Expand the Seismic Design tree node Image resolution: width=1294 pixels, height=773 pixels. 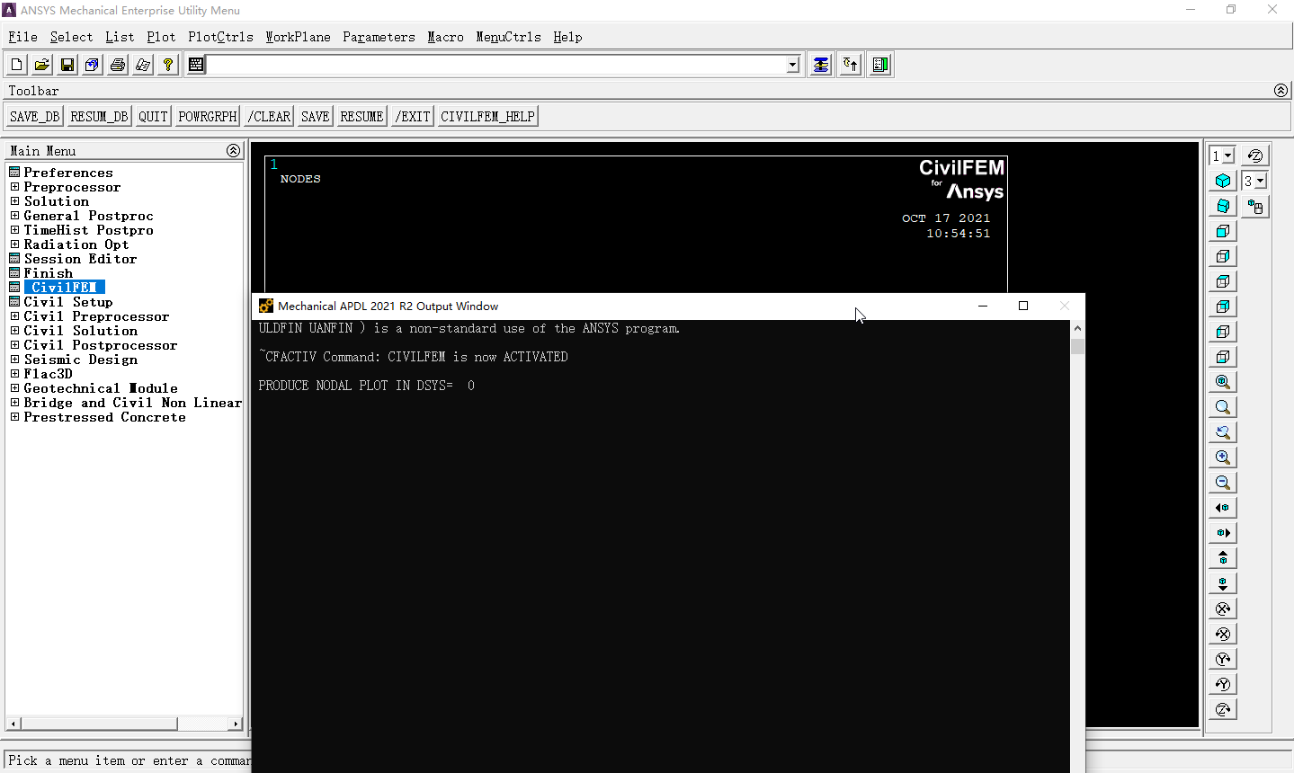pyautogui.click(x=14, y=360)
